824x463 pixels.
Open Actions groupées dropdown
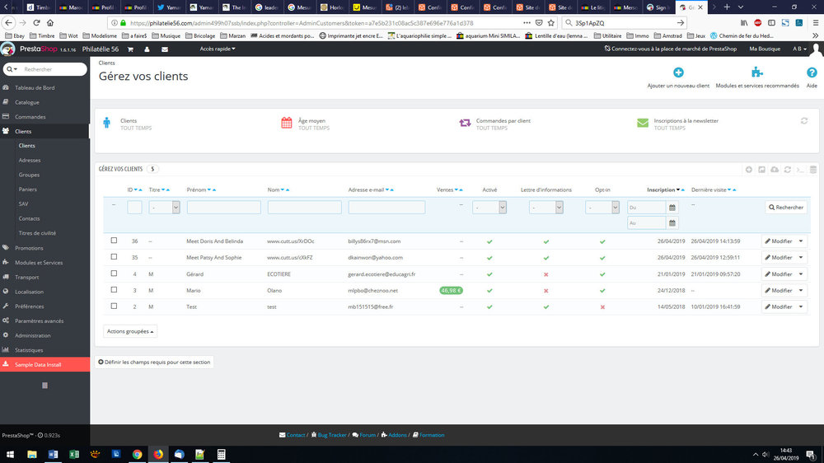[x=130, y=332]
